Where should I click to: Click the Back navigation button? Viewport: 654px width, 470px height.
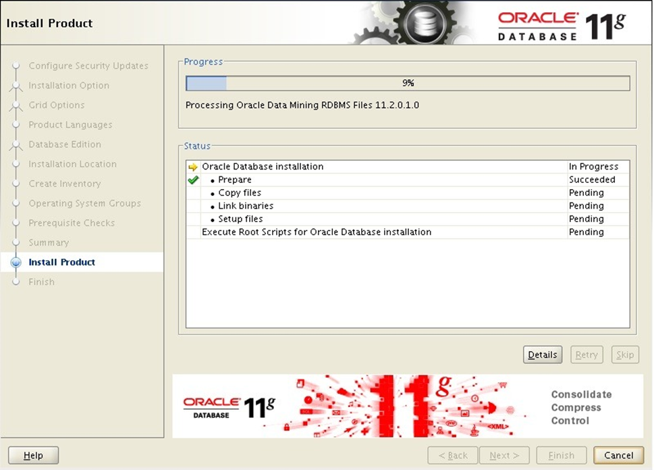453,455
